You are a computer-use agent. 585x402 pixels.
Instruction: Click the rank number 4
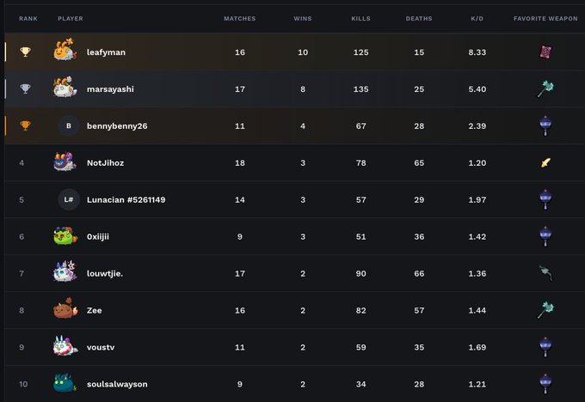(22, 163)
